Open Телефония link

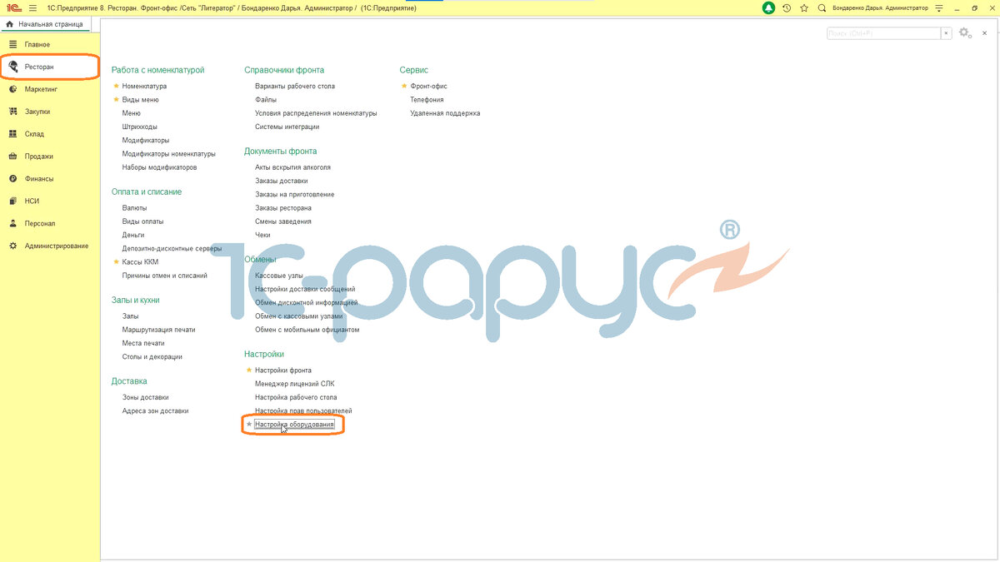point(427,99)
